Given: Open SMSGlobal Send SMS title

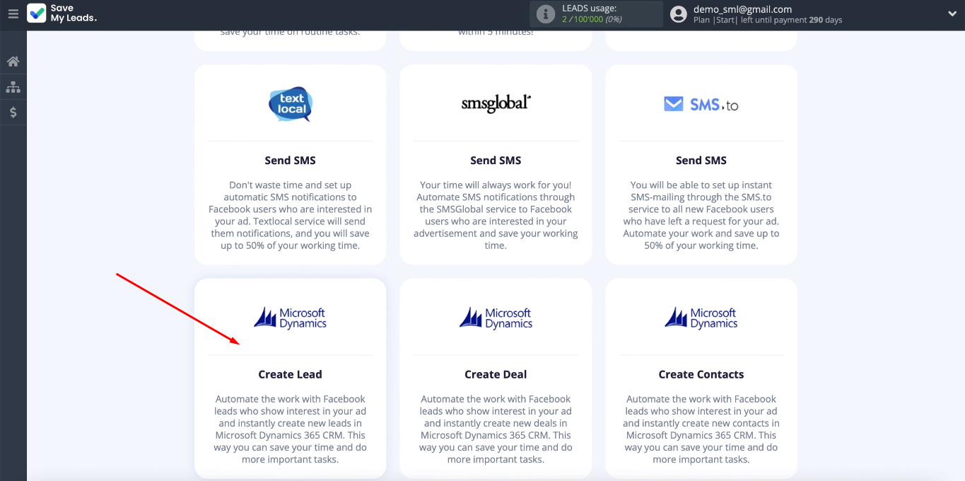Looking at the screenshot, I should (x=496, y=161).
